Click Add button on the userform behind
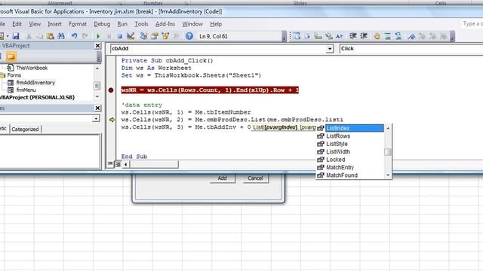Viewport: 483px width, 271px height. (x=223, y=178)
